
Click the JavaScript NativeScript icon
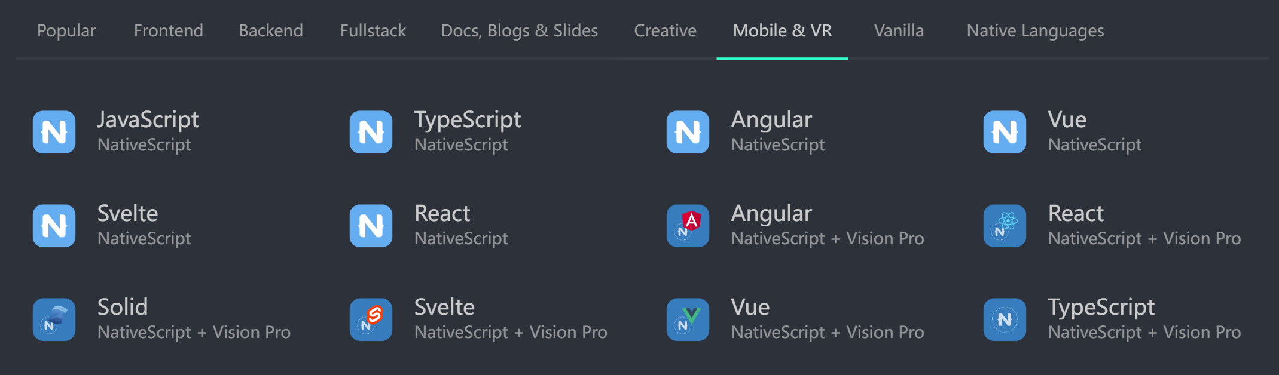click(x=54, y=132)
